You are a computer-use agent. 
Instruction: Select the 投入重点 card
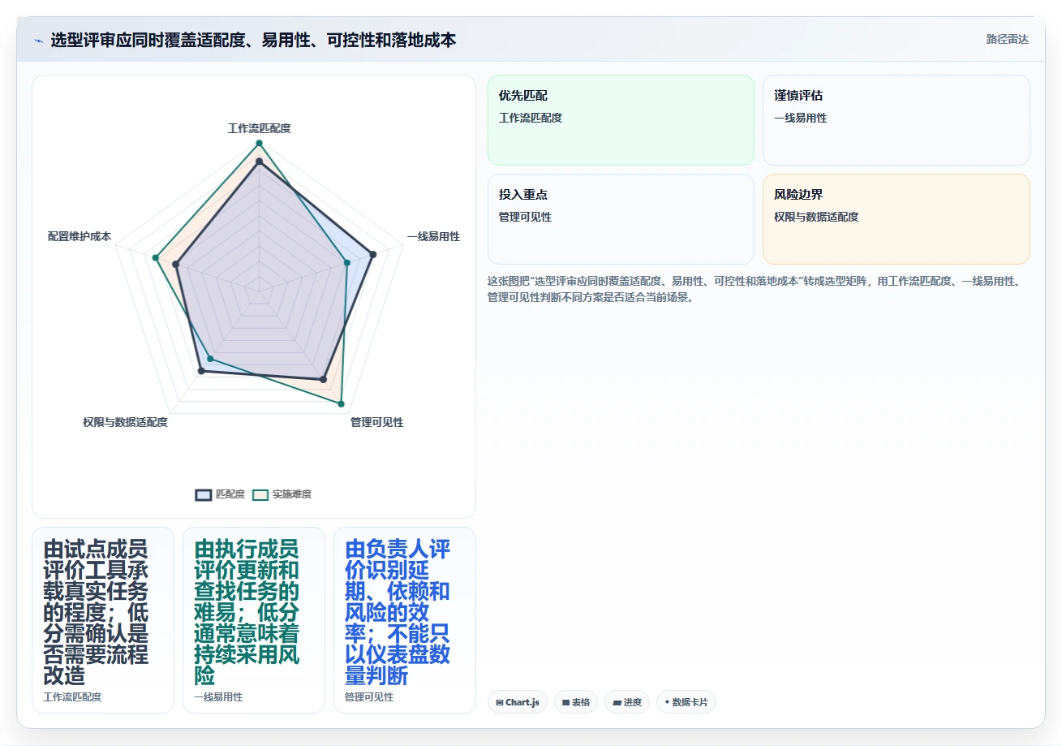pos(621,219)
